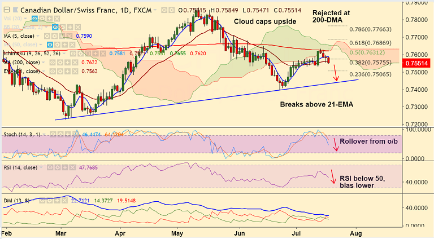Hide the Stoch indicator via eye icon
This screenshot has height=239, width=434.
[53, 134]
